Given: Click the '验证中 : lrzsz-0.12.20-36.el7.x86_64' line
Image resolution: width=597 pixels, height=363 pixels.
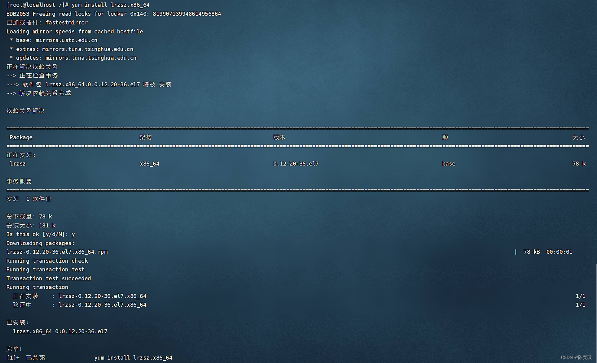Looking at the screenshot, I should click(x=80, y=305).
